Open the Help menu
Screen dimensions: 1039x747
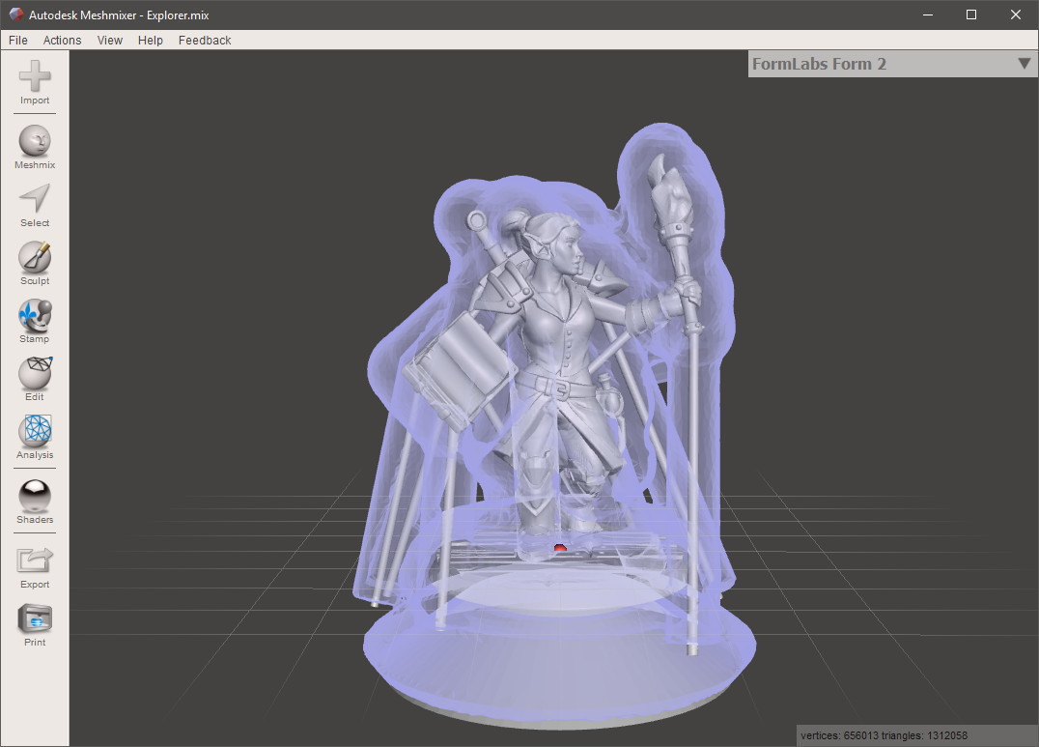click(x=151, y=41)
